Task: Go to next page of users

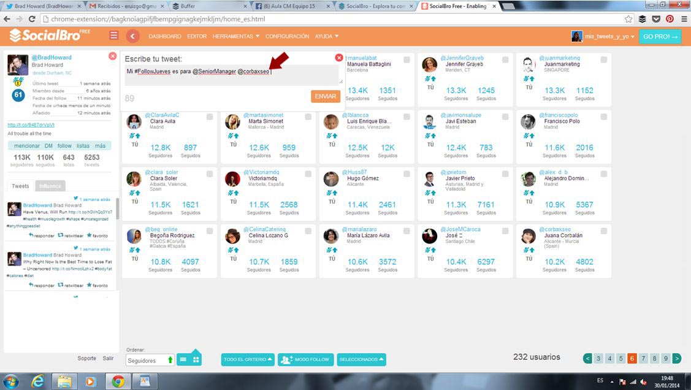Action: click(677, 359)
